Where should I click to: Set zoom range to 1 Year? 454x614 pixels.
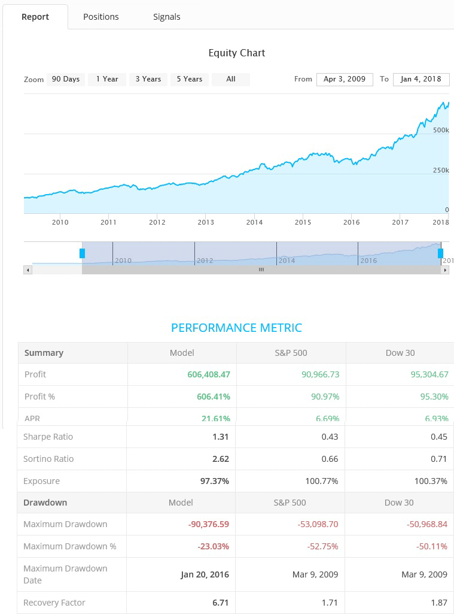tap(107, 79)
